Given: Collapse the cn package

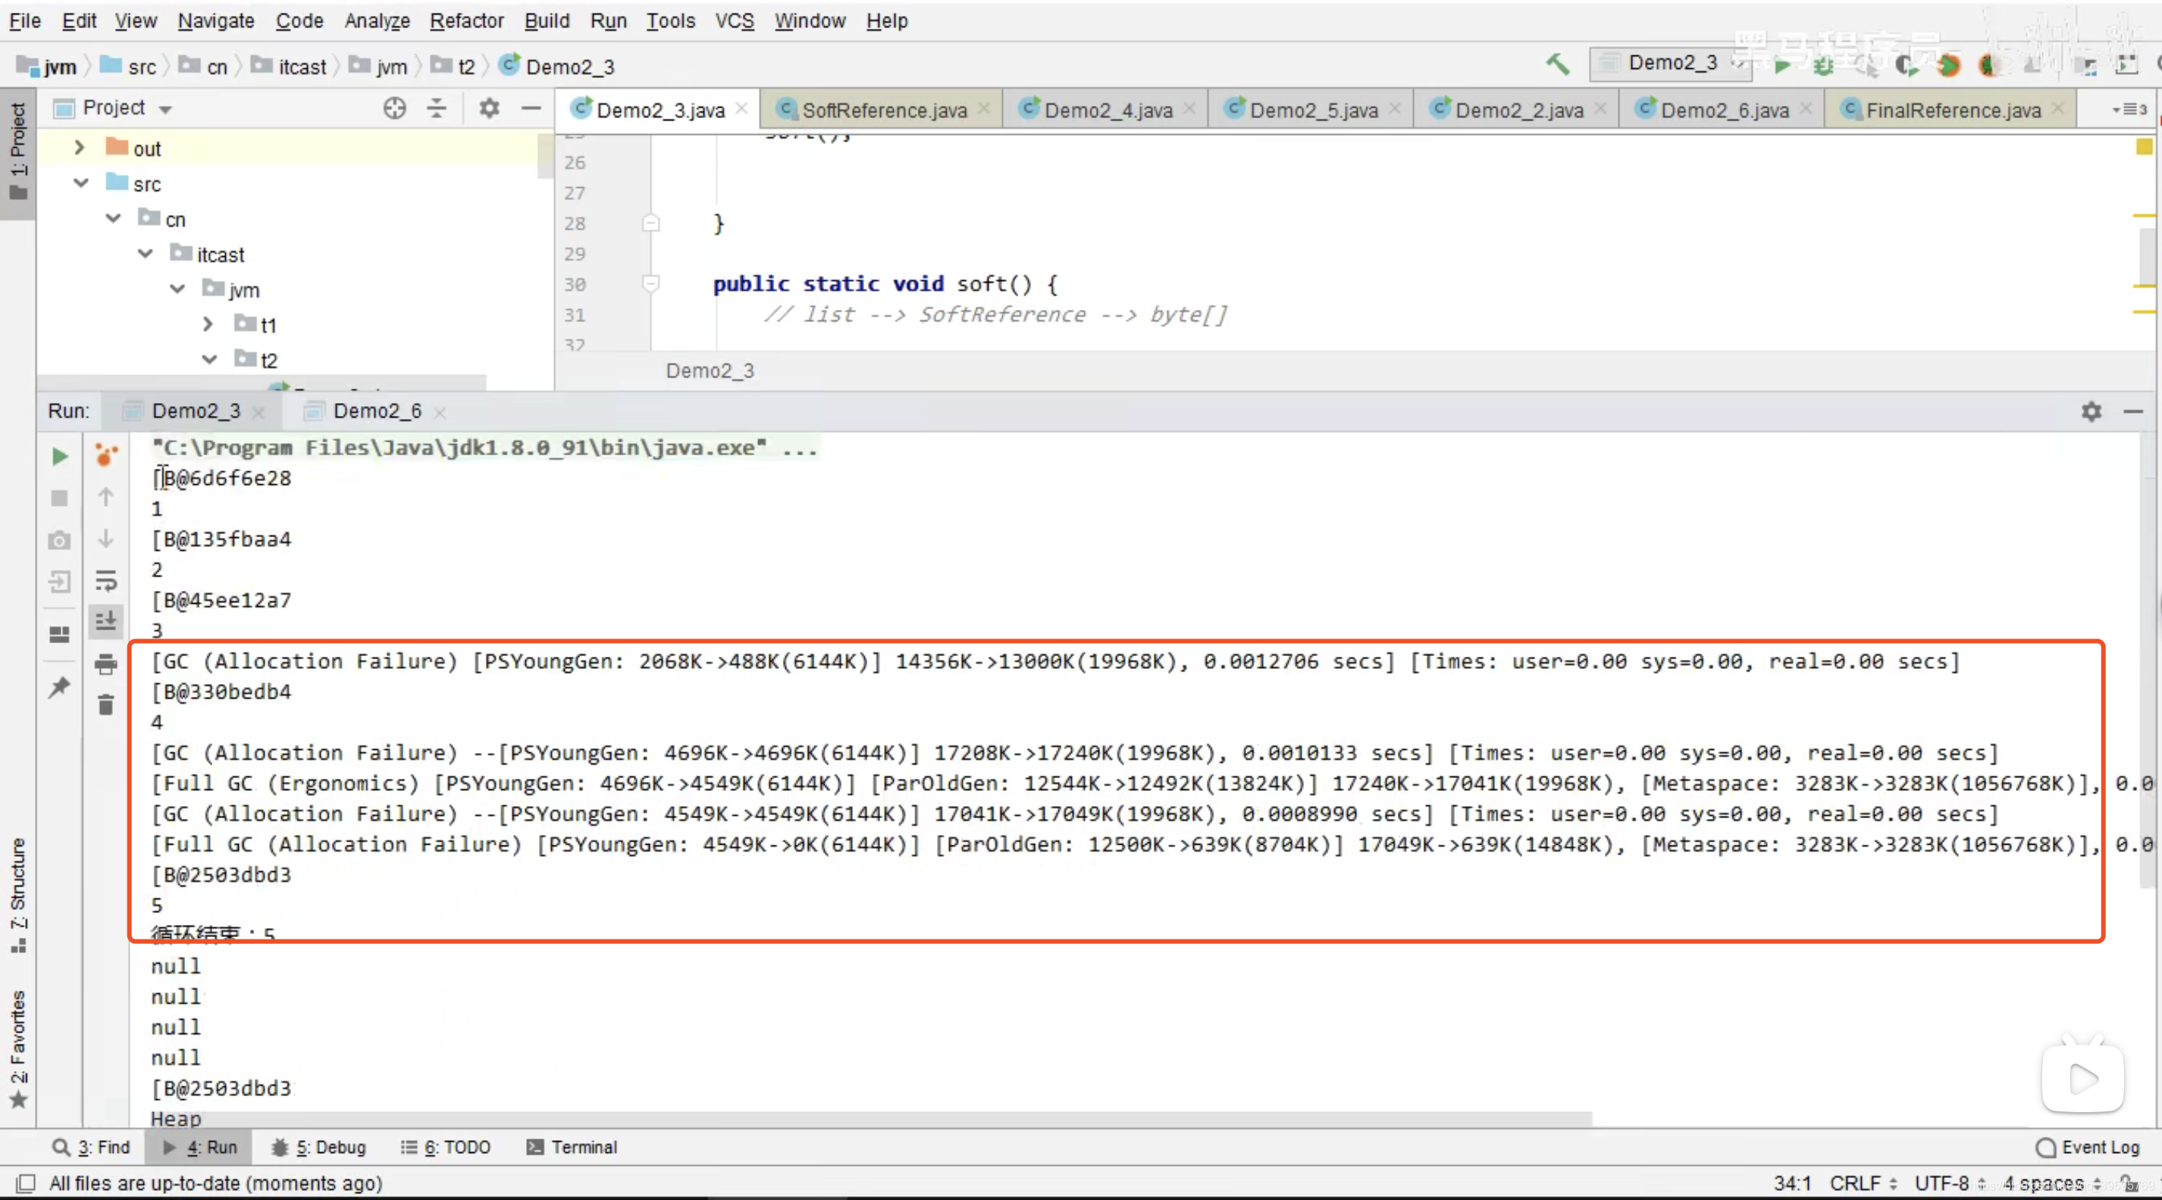Looking at the screenshot, I should pos(112,218).
